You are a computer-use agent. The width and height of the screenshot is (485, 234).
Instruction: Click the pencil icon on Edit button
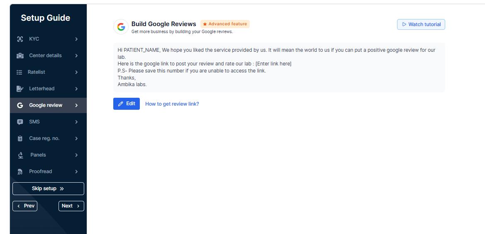121,104
